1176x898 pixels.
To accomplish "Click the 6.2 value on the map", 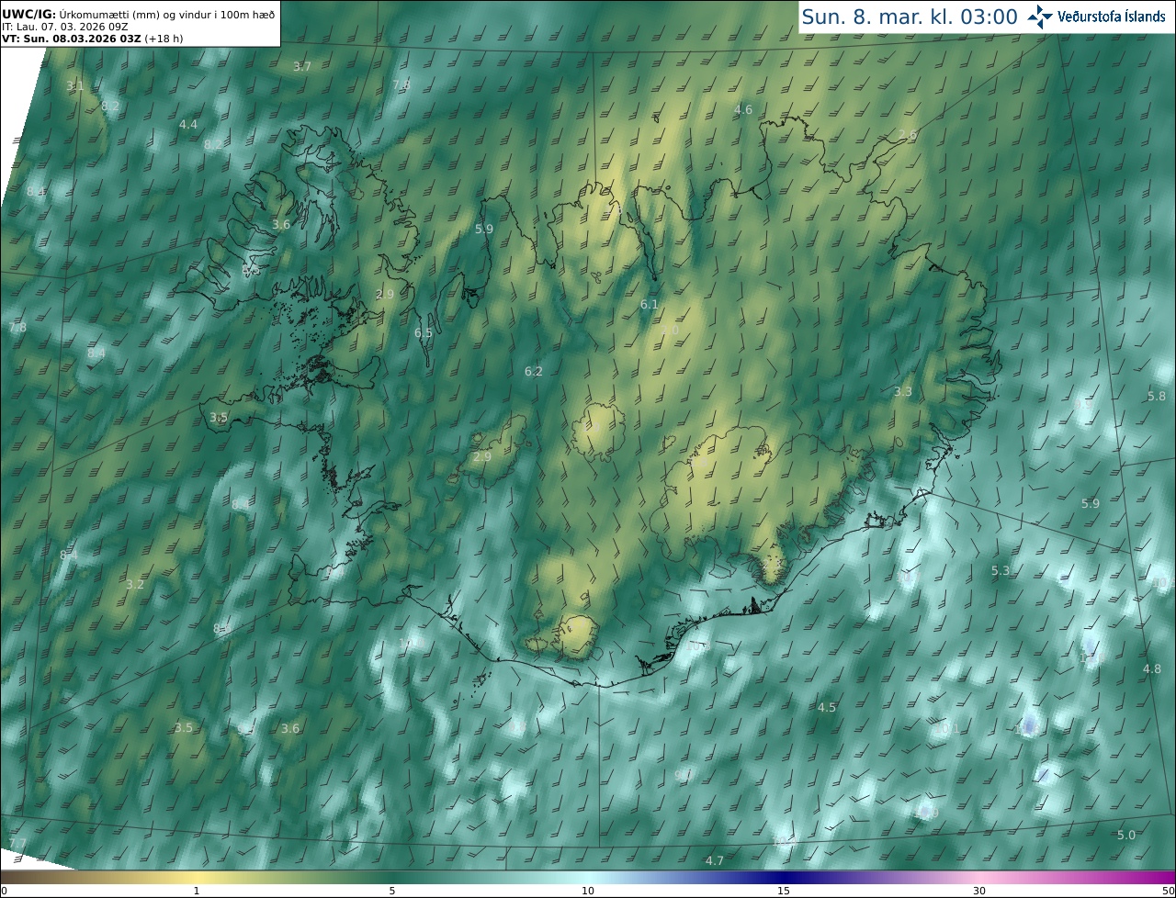I will 534,371.
